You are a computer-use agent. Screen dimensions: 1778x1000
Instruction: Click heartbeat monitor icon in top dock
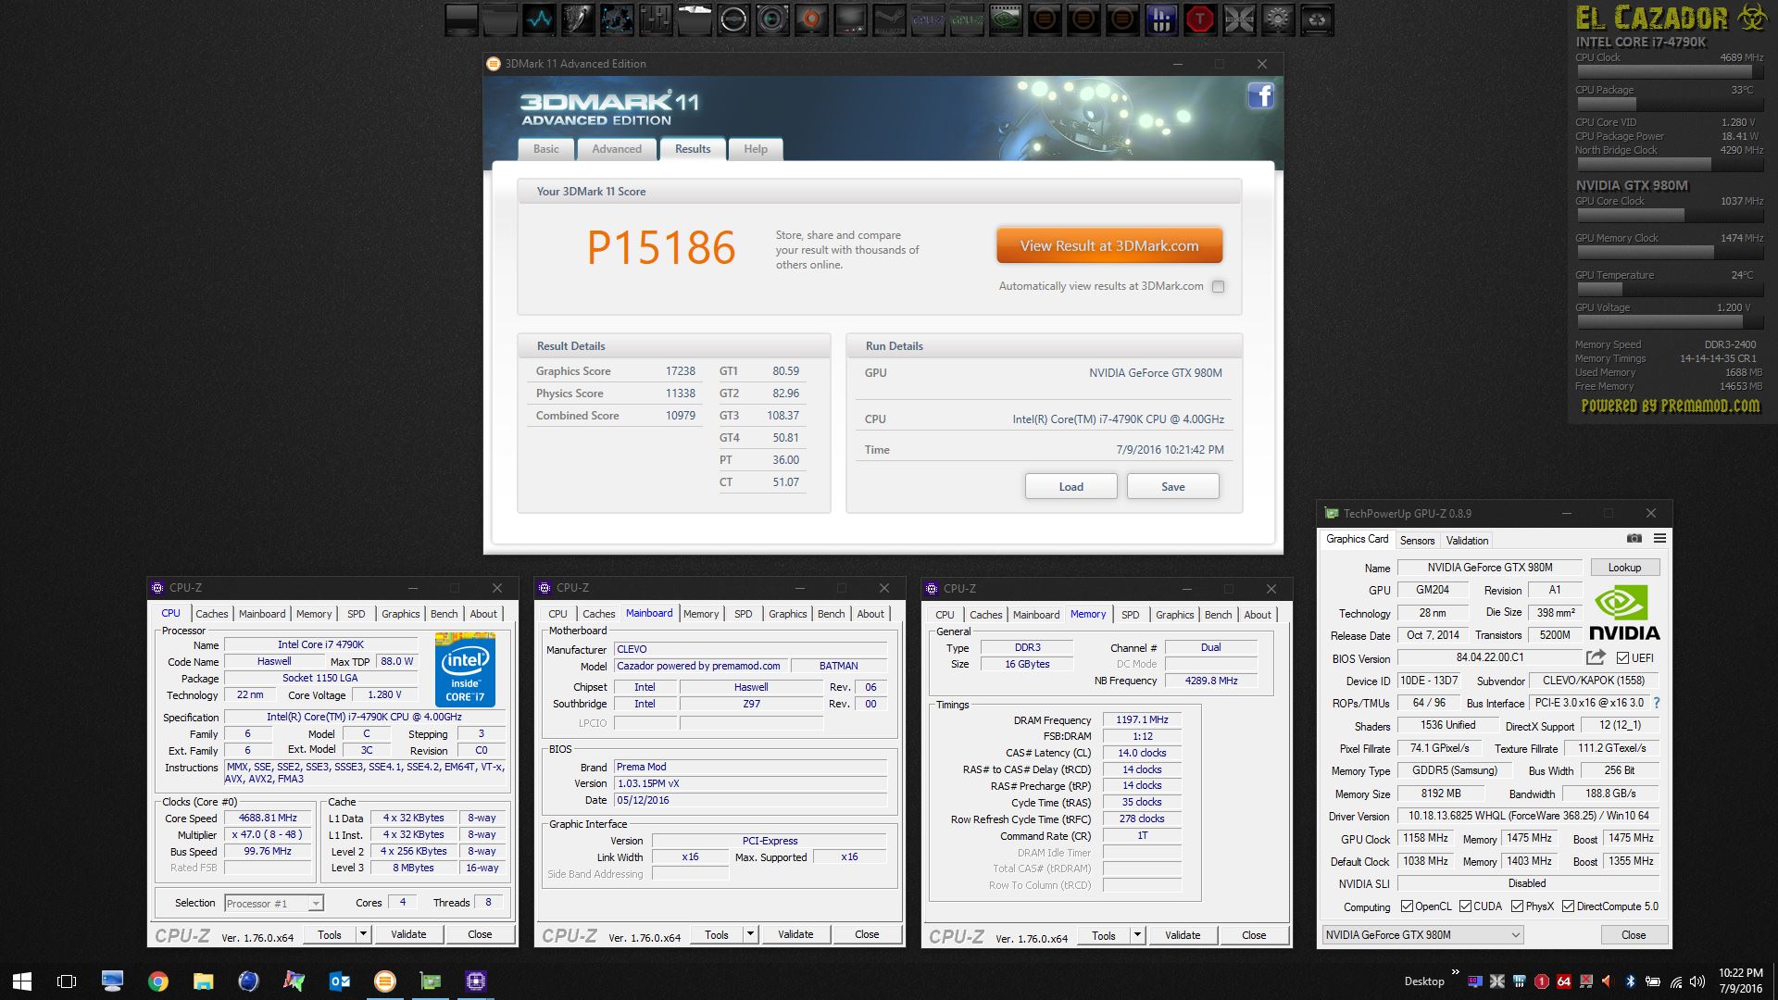539,19
